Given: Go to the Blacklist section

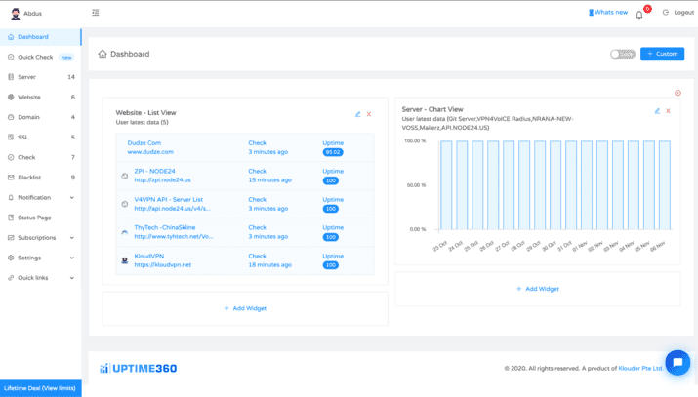Looking at the screenshot, I should (29, 178).
